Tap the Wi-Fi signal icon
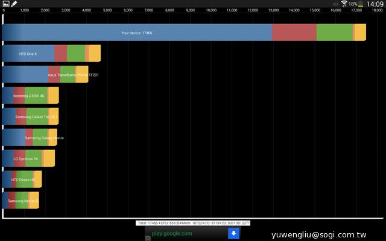The height and width of the screenshot is (241, 386). point(344,4)
